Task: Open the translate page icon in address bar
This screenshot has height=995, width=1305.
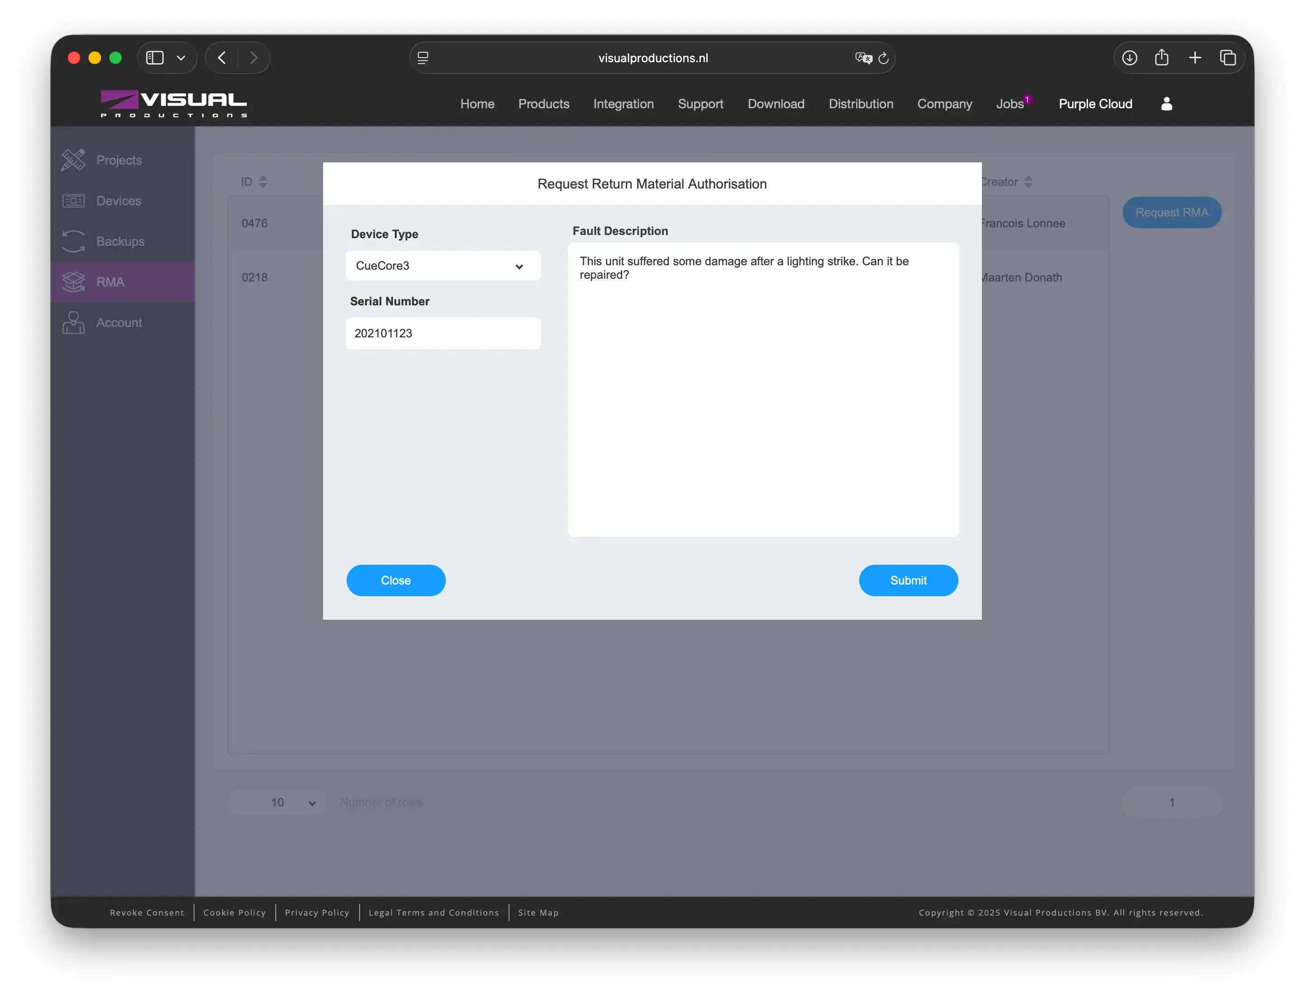Action: (x=863, y=58)
